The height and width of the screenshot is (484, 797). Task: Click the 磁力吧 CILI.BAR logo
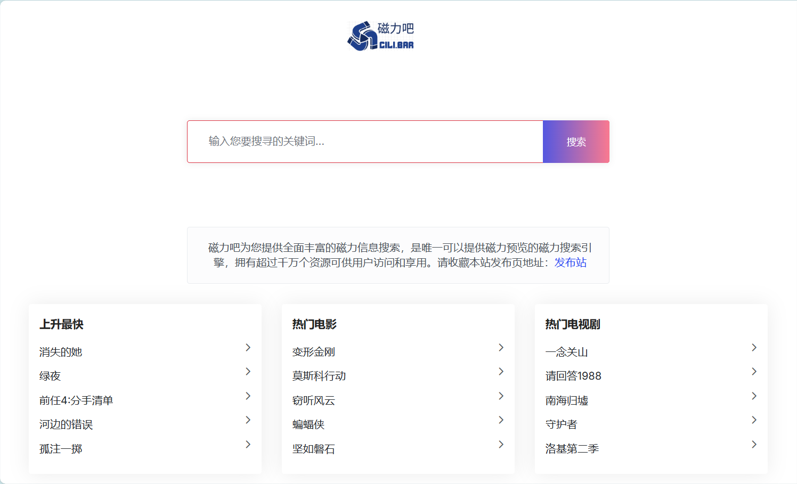381,36
